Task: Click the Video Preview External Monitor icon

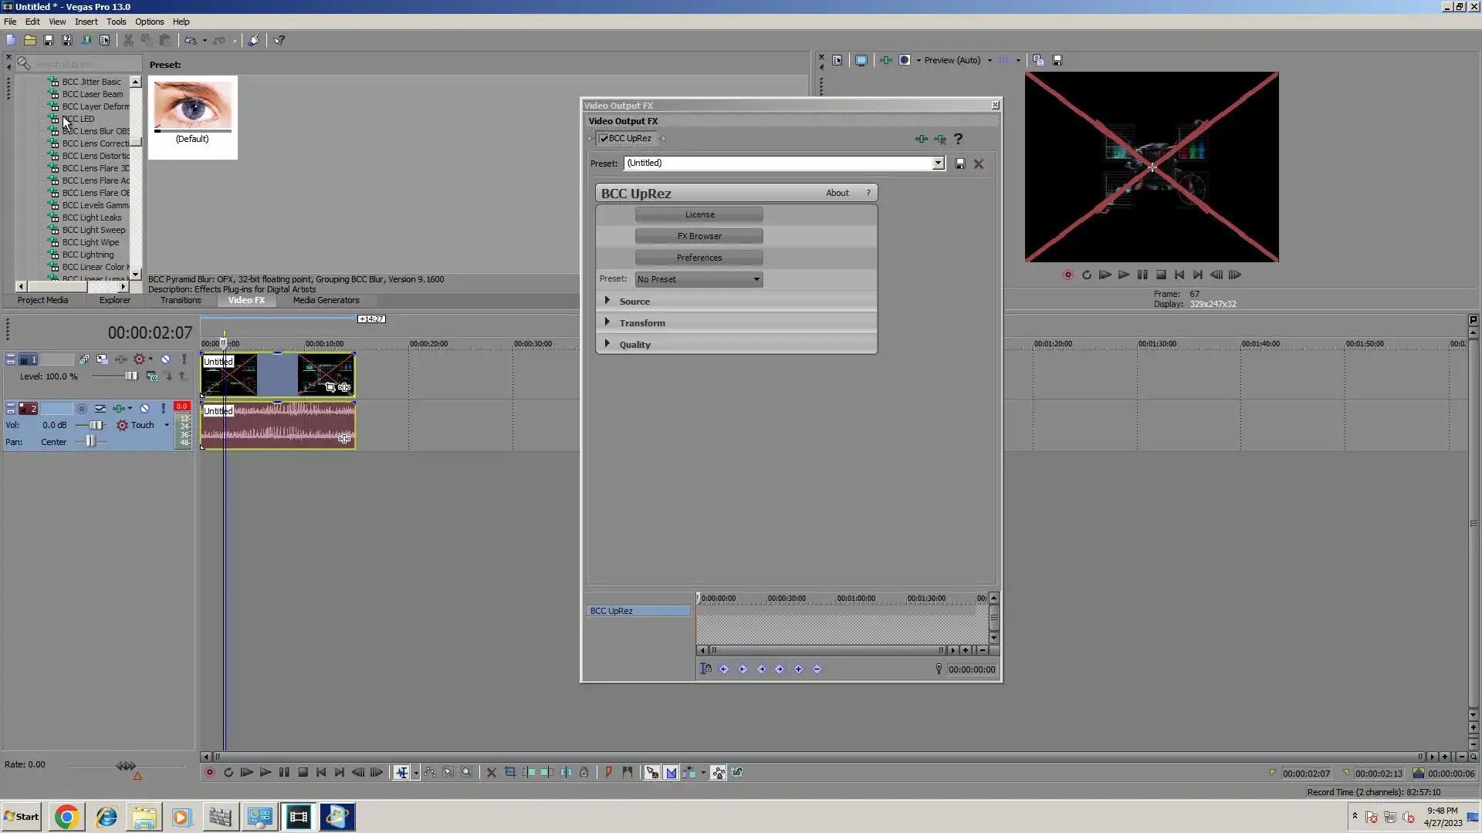Action: coord(861,60)
